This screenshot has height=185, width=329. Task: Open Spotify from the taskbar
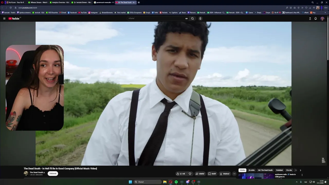[x=176, y=182]
